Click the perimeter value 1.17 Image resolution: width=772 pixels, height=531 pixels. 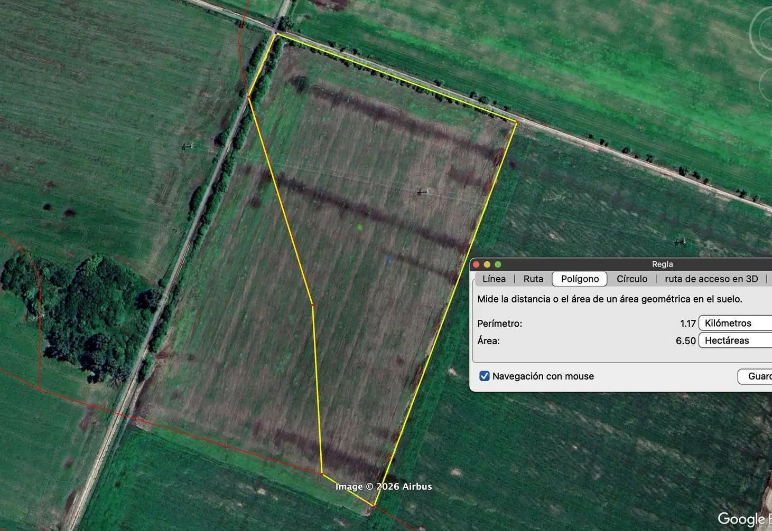point(687,324)
